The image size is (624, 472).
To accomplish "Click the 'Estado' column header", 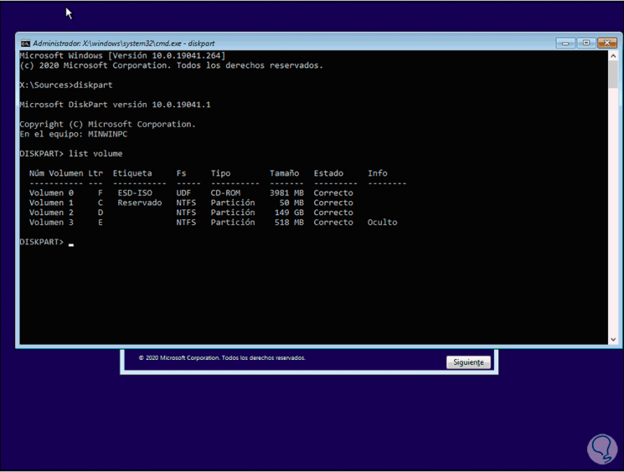I will click(328, 173).
